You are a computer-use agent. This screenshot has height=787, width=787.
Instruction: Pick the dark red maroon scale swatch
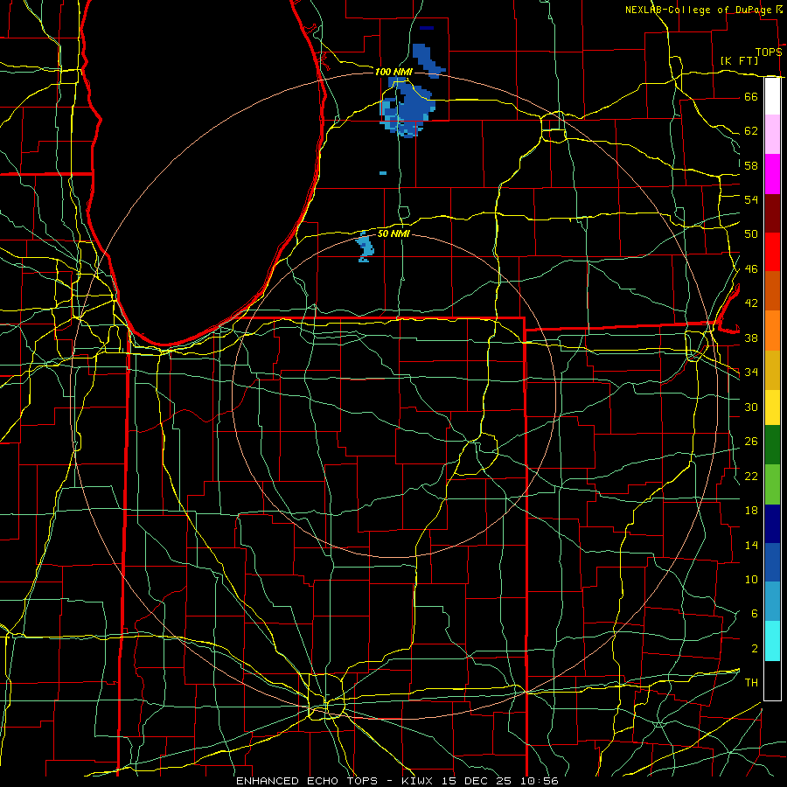(x=772, y=213)
